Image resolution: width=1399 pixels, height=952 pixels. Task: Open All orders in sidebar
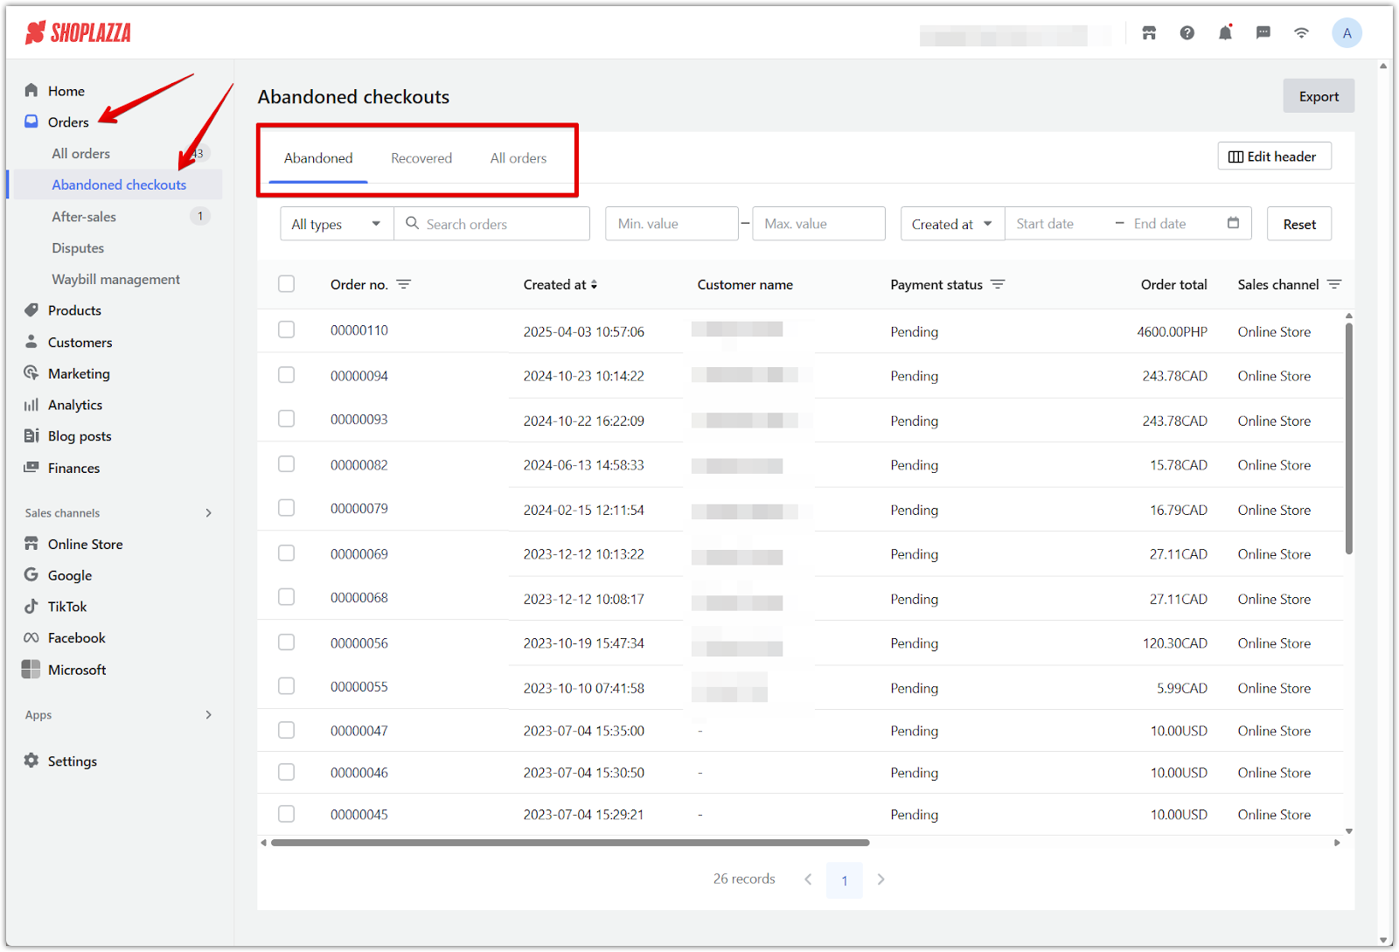click(80, 153)
